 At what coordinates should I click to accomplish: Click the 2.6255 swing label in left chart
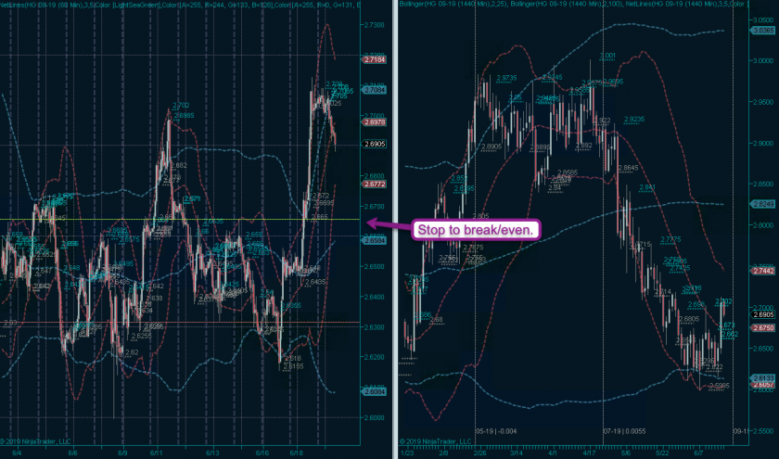point(141,337)
